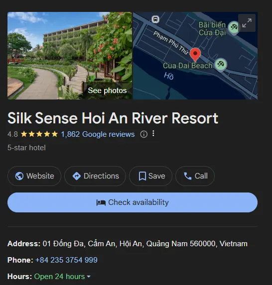Get Directions to the resort

pyautogui.click(x=95, y=176)
